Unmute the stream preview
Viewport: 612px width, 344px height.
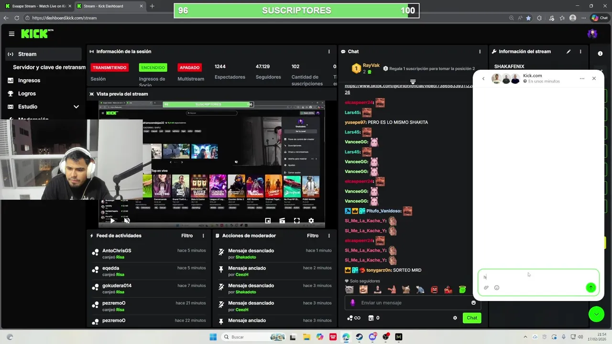coord(127,221)
